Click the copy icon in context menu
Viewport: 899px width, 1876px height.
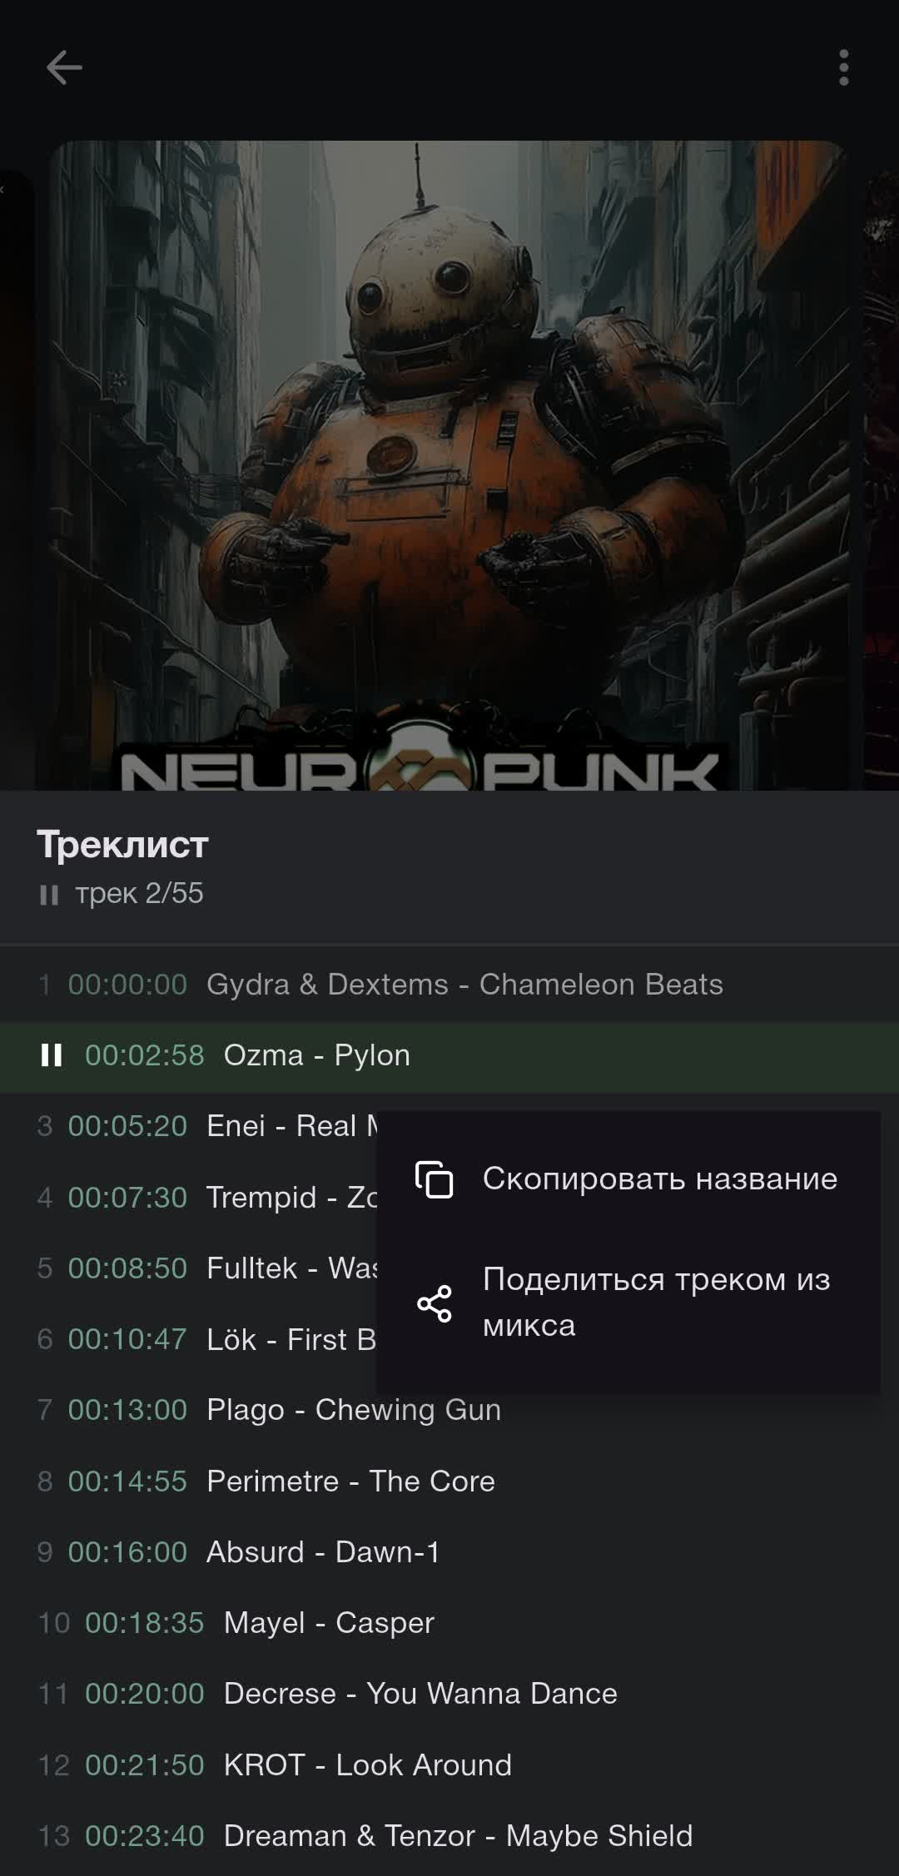pos(435,1179)
